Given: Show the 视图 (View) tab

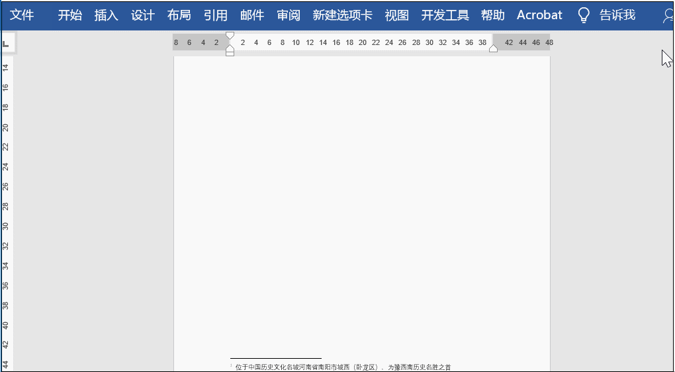Looking at the screenshot, I should click(x=396, y=15).
